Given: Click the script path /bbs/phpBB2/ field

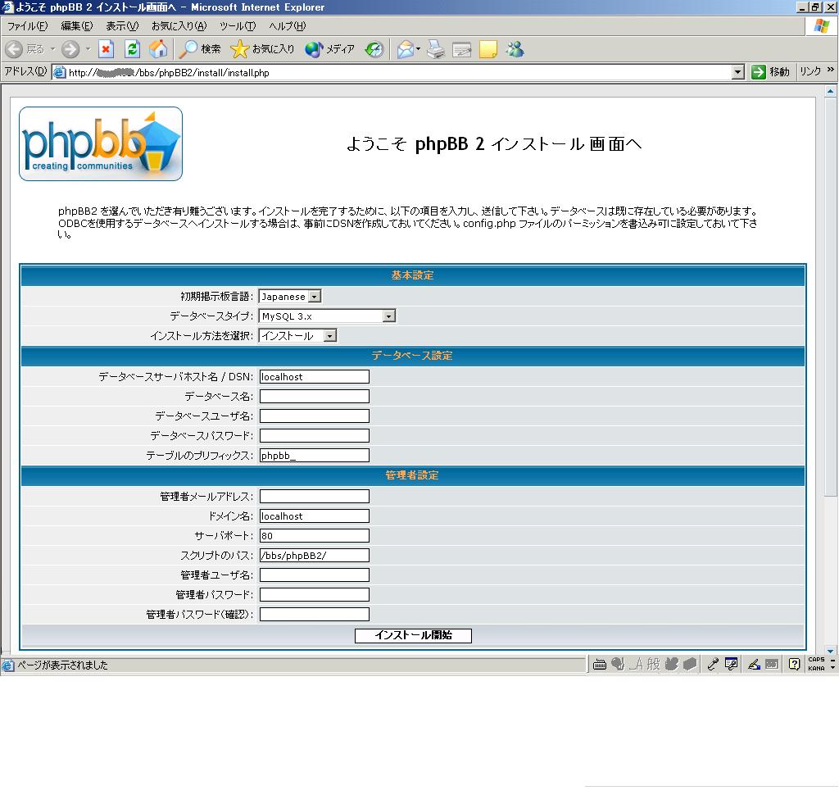Looking at the screenshot, I should (314, 555).
